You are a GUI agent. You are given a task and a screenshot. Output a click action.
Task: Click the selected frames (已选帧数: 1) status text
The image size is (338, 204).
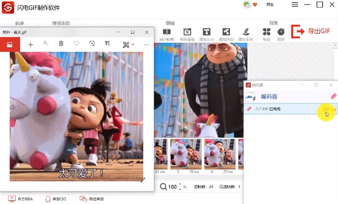[230, 187]
